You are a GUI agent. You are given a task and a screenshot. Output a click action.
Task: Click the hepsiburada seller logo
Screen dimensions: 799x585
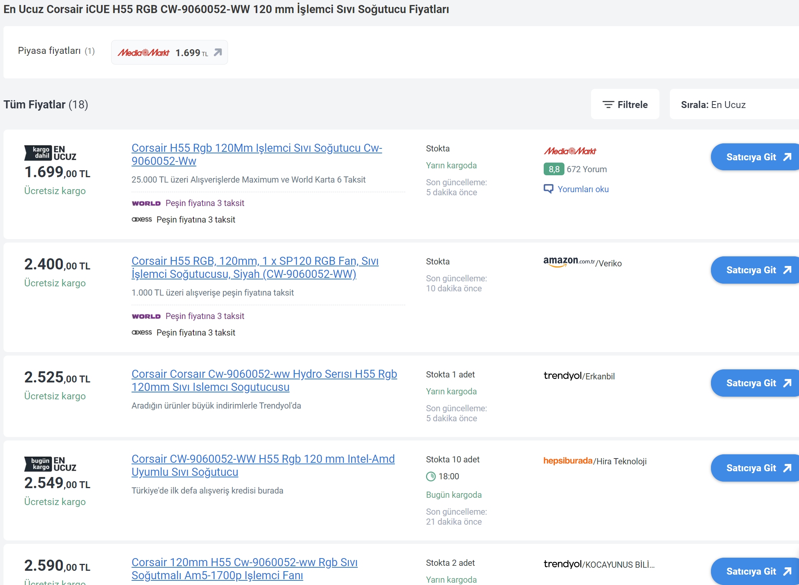568,460
